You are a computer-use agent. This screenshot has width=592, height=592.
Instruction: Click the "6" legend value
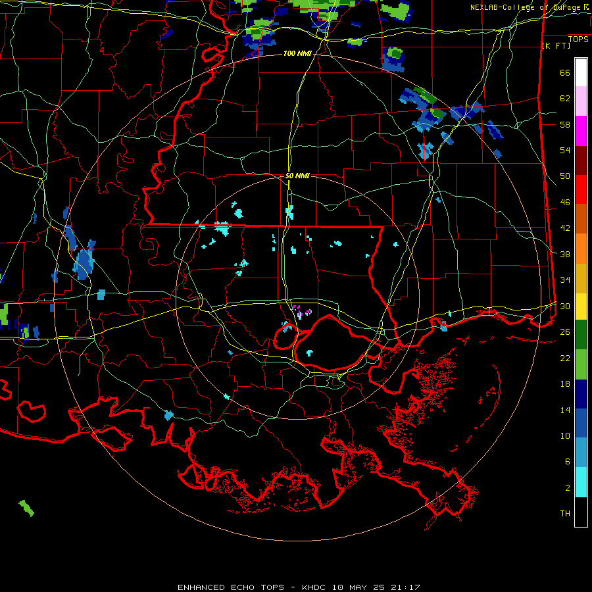tap(568, 461)
